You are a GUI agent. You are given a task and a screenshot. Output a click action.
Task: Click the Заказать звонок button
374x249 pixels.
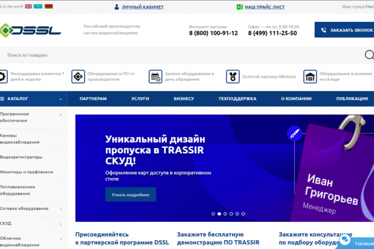coord(344,30)
